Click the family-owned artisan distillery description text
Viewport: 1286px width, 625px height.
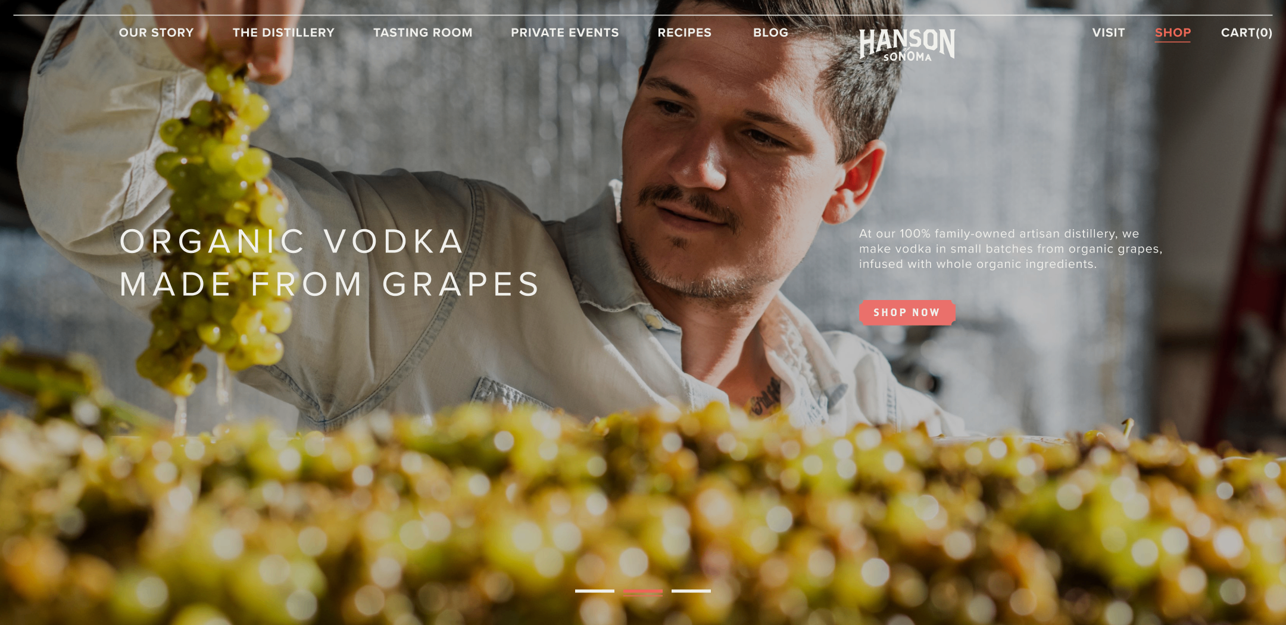point(1010,249)
